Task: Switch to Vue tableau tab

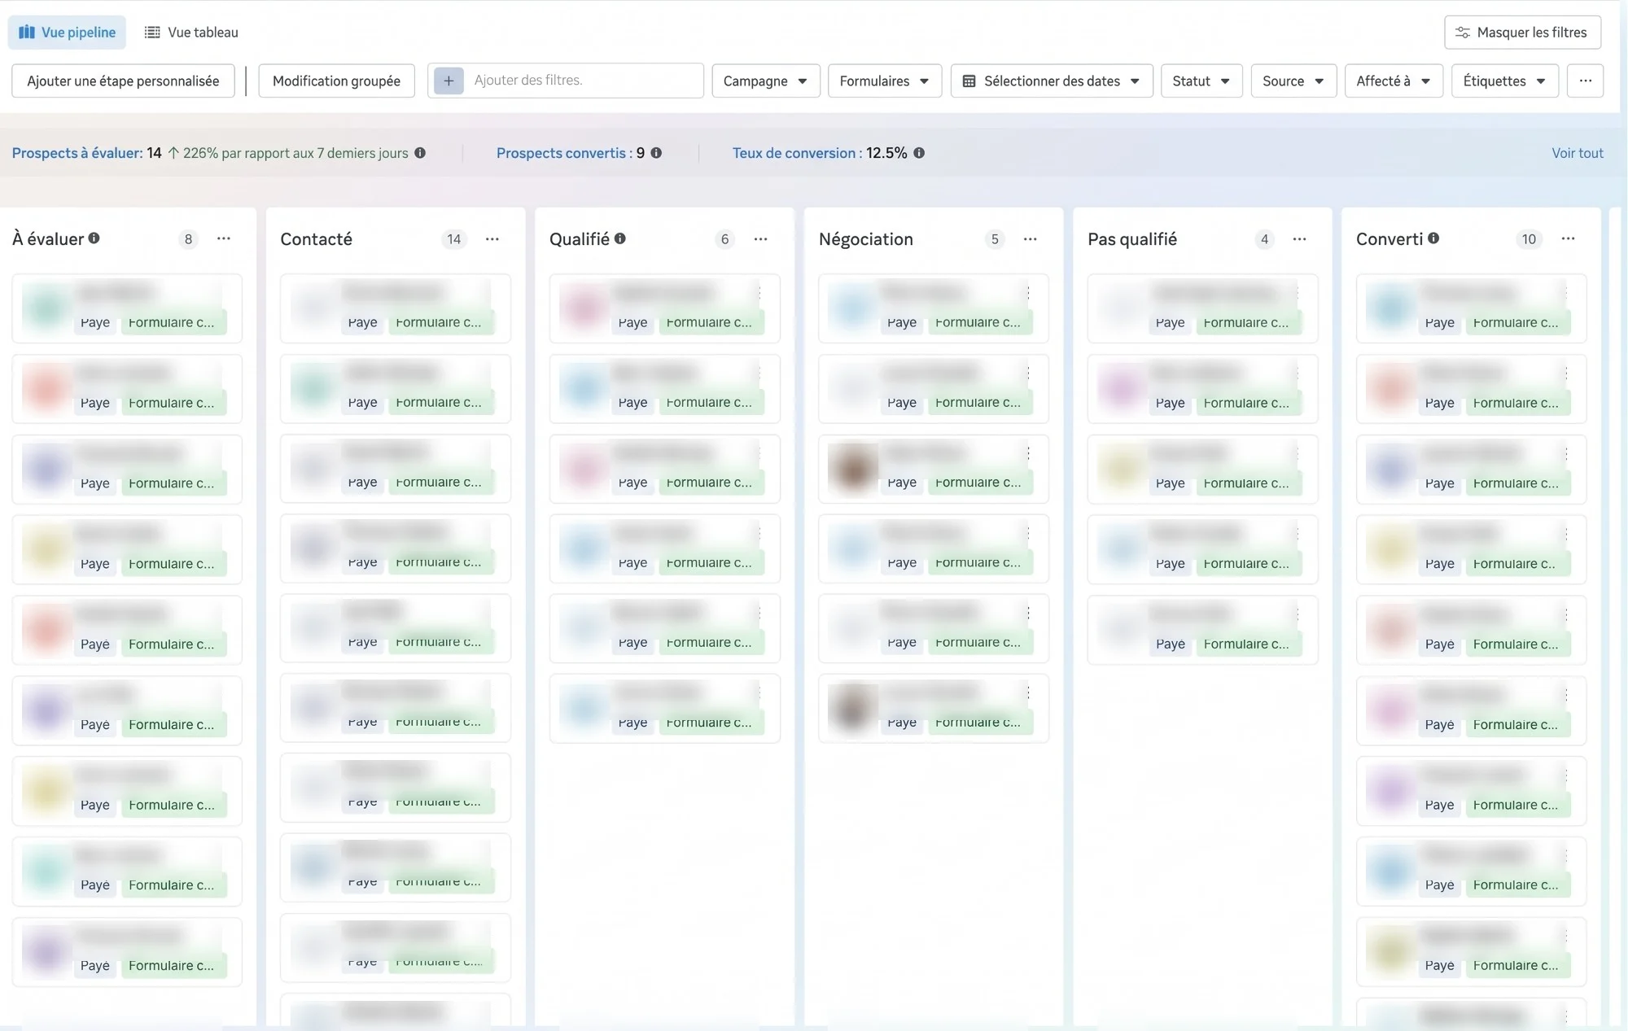Action: [x=191, y=33]
